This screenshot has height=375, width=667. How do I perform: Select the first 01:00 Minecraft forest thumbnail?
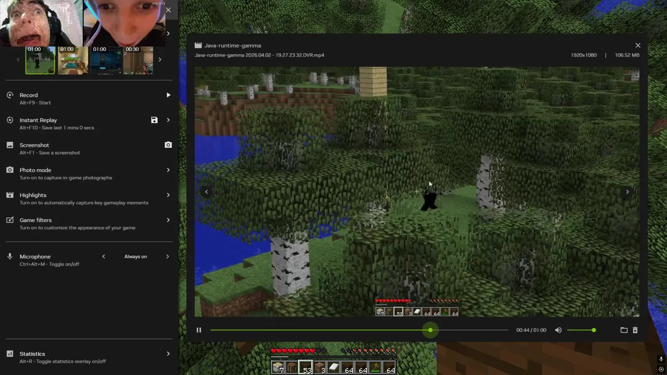point(40,60)
